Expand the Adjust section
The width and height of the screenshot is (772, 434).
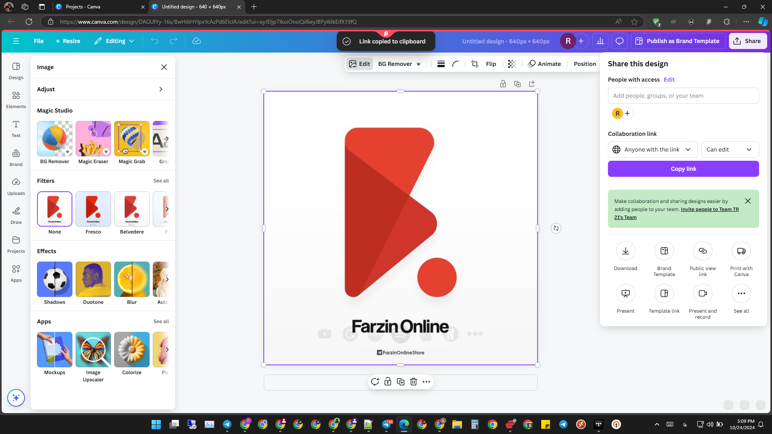(103, 89)
